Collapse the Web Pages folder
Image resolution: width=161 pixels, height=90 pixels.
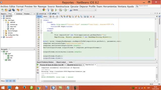pyautogui.click(x=4, y=20)
